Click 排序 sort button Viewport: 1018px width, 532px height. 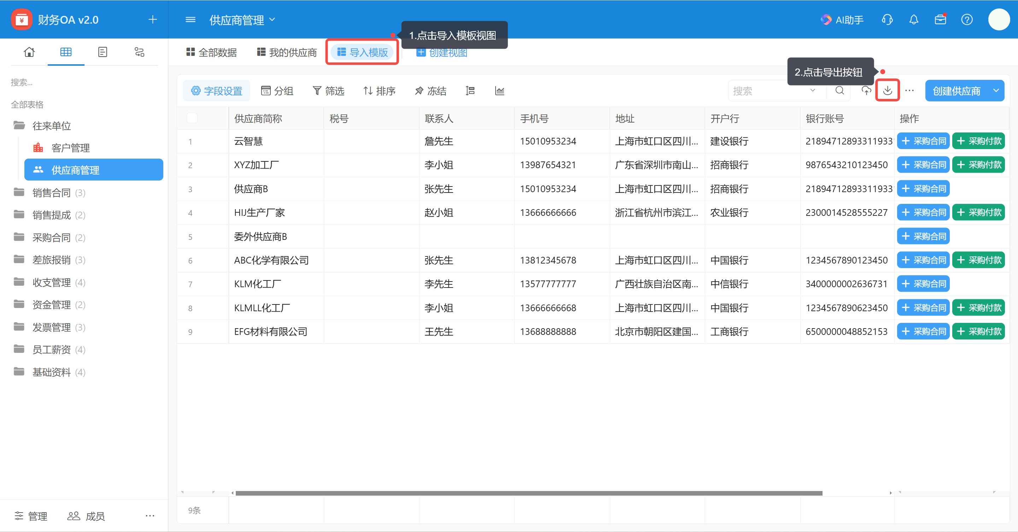coord(379,91)
